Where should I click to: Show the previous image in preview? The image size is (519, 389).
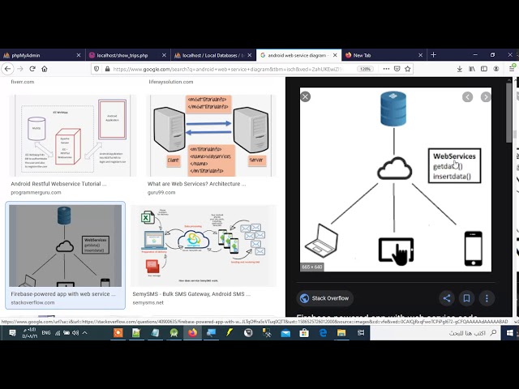pyautogui.click(x=467, y=97)
